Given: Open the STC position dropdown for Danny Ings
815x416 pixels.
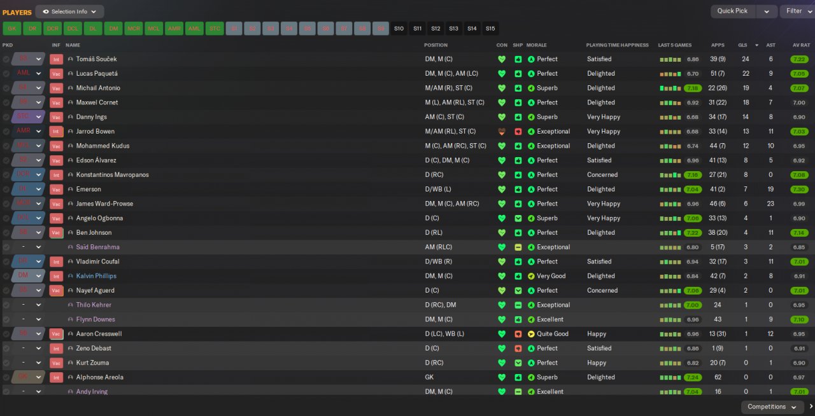Looking at the screenshot, I should 29,117.
